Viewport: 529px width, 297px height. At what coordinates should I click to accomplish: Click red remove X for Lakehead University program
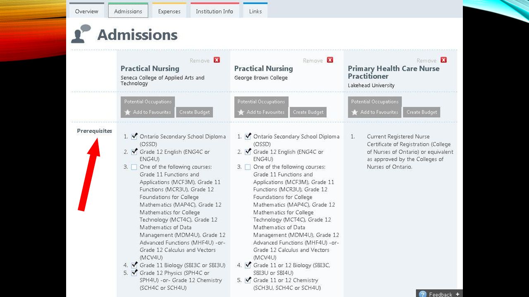tap(443, 60)
